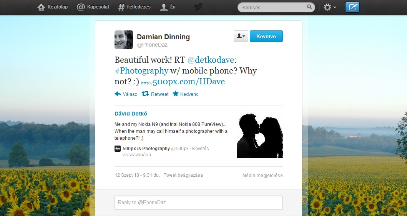Click the #Photography hashtag link

141,71
